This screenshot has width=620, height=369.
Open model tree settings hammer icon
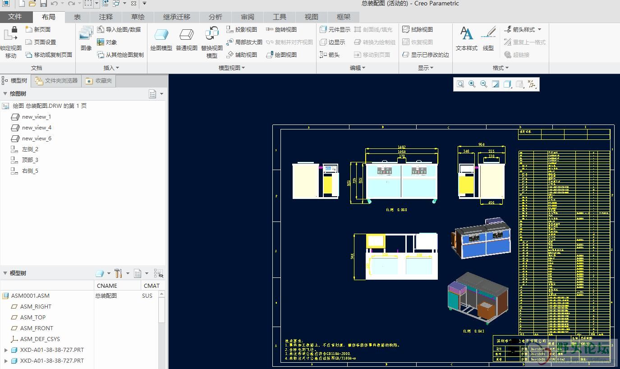[x=118, y=273]
